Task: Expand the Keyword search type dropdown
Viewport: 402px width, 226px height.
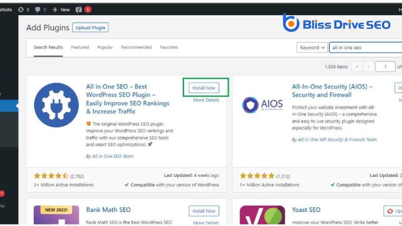Action: pos(312,48)
